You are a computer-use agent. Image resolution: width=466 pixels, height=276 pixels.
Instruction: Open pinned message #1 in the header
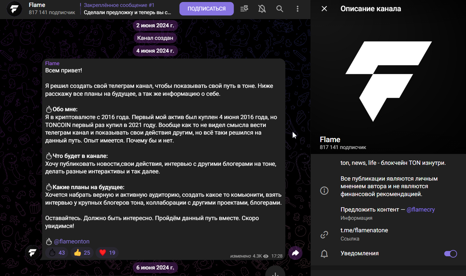coord(127,9)
